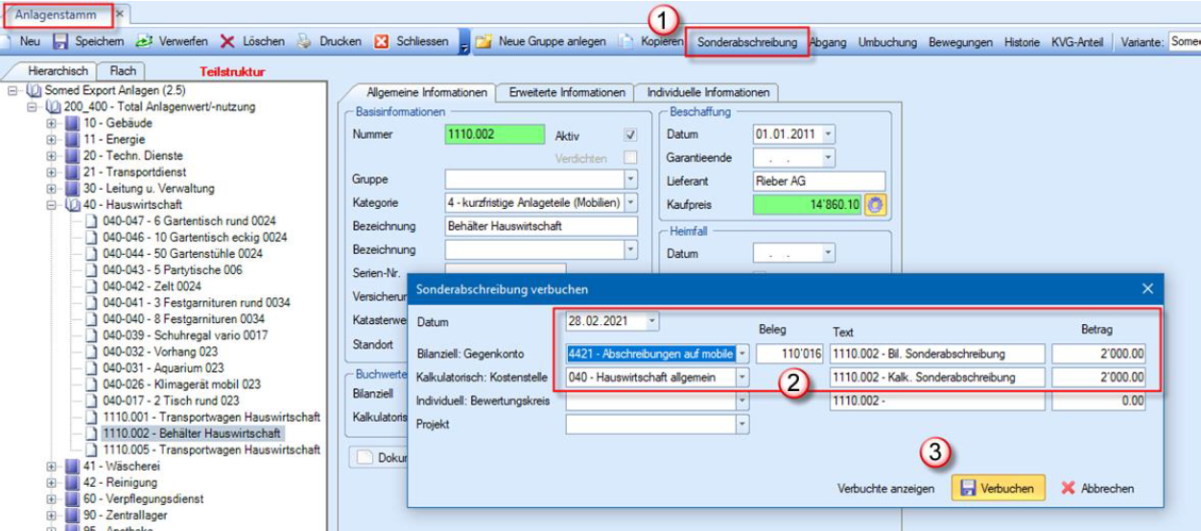Open the Heimfall Datum dropdown
The width and height of the screenshot is (1201, 531).
click(828, 254)
